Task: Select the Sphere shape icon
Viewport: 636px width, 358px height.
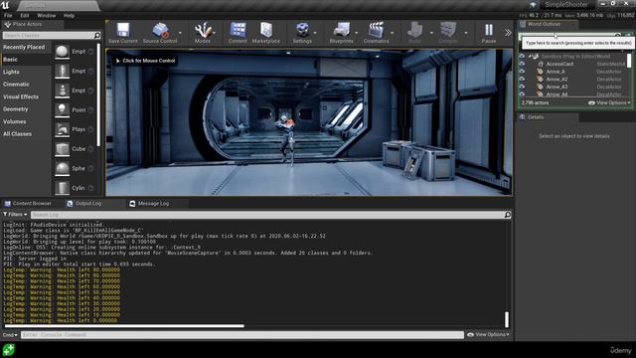Action: (x=62, y=168)
